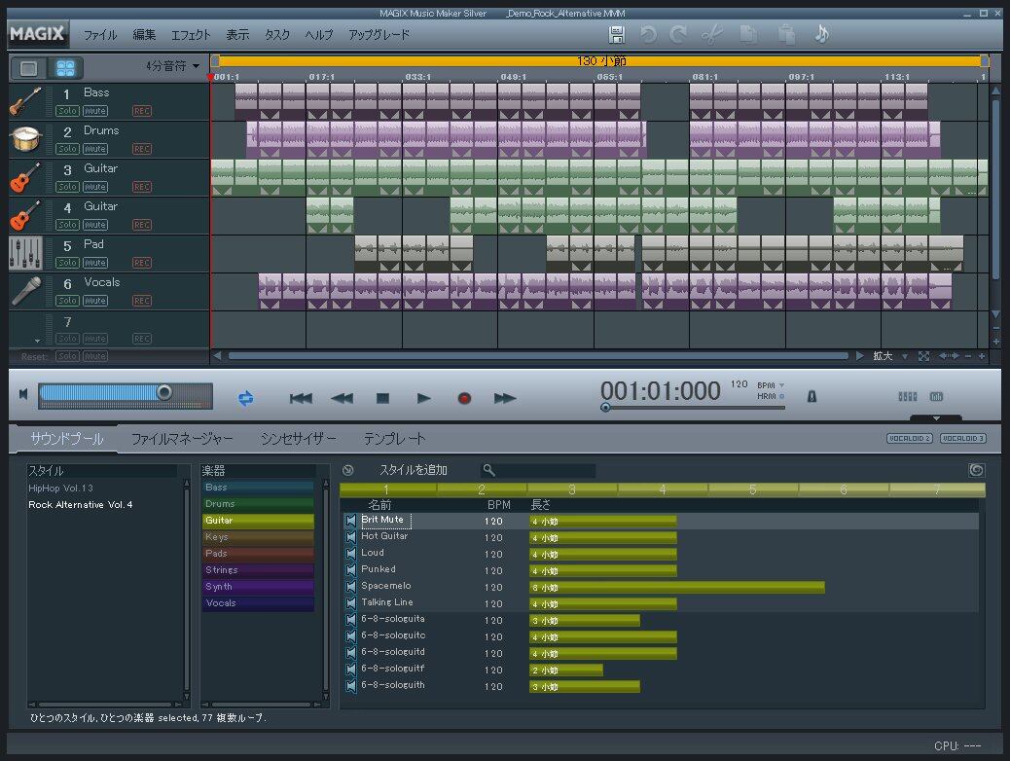Toggle Solo on the Drums track

coord(67,149)
